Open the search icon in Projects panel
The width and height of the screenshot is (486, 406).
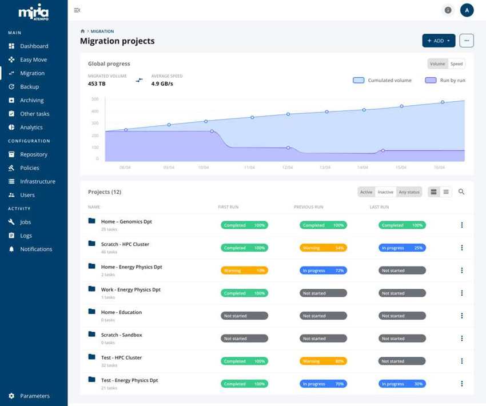(461, 192)
